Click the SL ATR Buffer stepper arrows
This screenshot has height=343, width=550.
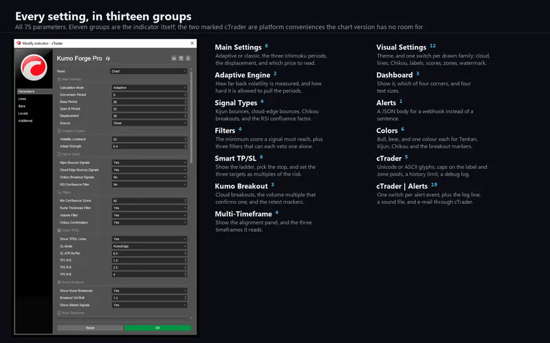tap(185, 253)
